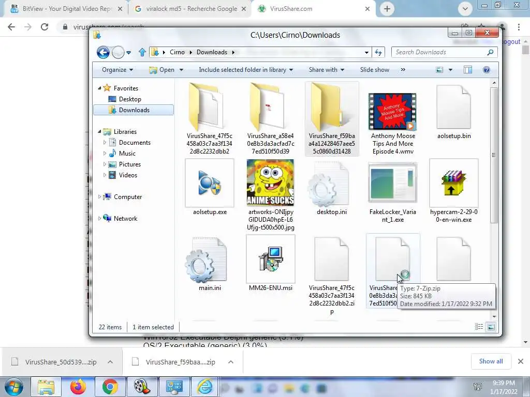
Task: Reload the VirusShare page in Chrome
Action: tap(45, 27)
